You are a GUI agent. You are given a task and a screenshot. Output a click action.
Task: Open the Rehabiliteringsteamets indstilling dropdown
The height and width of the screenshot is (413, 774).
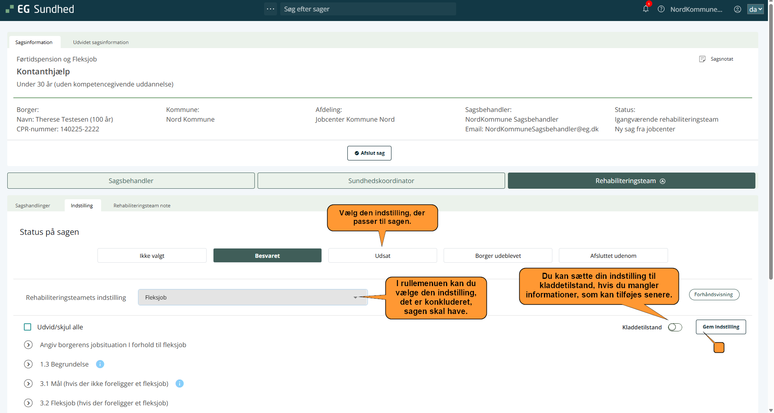[253, 297]
